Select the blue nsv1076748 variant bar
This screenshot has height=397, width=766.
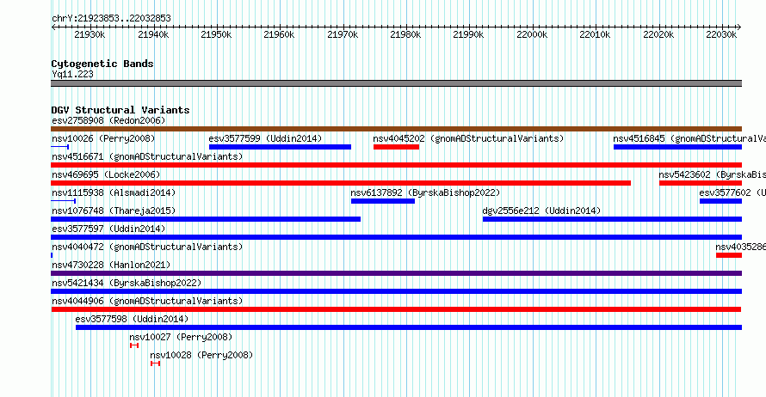point(206,219)
